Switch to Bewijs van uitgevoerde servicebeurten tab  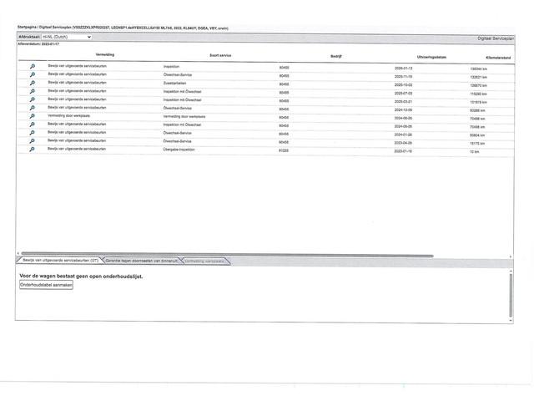point(60,260)
